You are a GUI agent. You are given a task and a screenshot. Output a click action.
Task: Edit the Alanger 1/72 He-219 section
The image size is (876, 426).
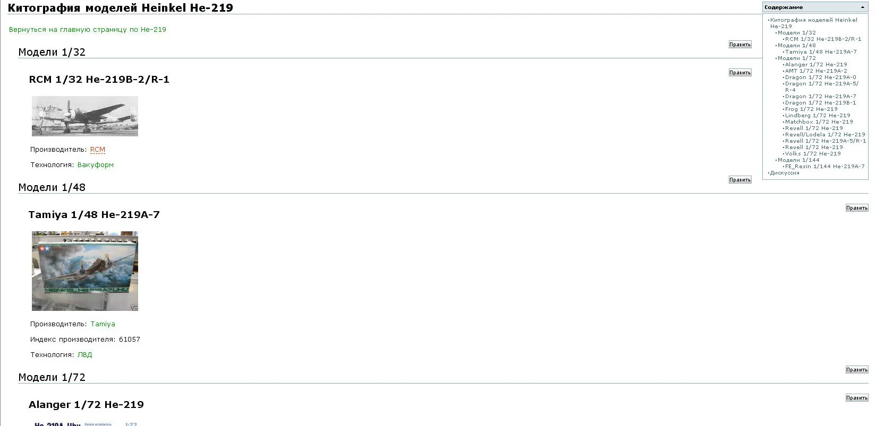(856, 398)
